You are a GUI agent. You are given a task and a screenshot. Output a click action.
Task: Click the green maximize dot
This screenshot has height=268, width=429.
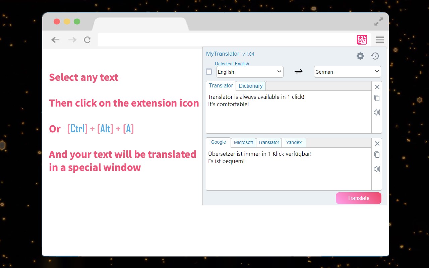pos(77,21)
